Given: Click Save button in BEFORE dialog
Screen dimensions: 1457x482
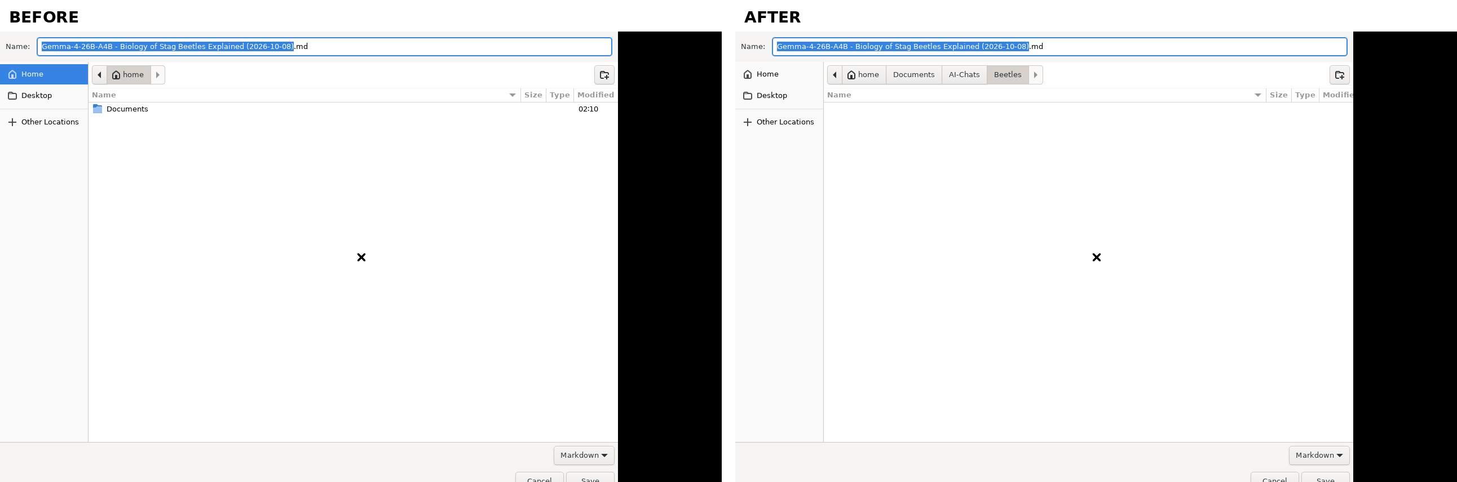Looking at the screenshot, I should (590, 477).
